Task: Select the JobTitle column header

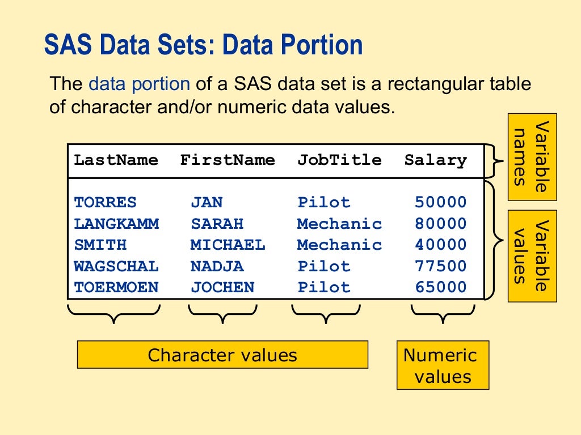Action: click(339, 160)
